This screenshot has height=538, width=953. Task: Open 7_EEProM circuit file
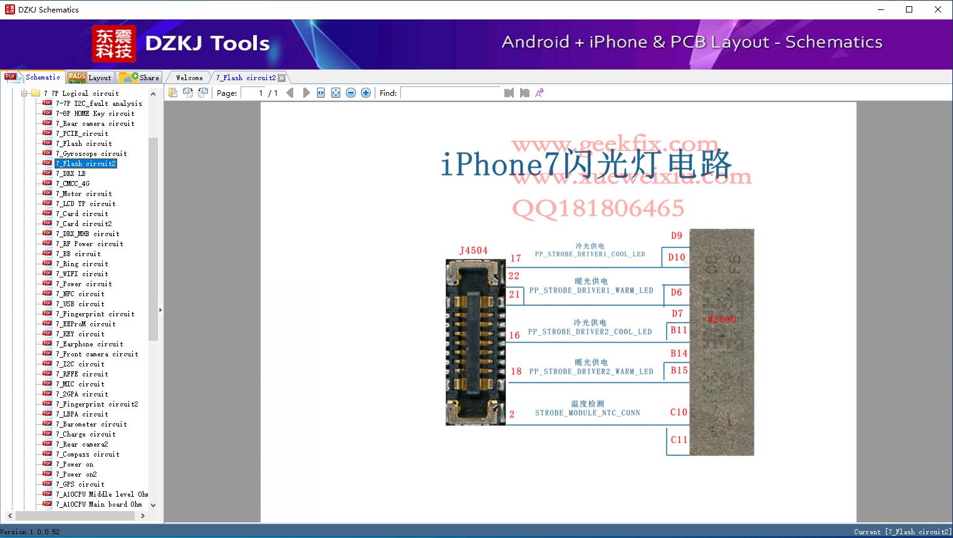pos(85,324)
